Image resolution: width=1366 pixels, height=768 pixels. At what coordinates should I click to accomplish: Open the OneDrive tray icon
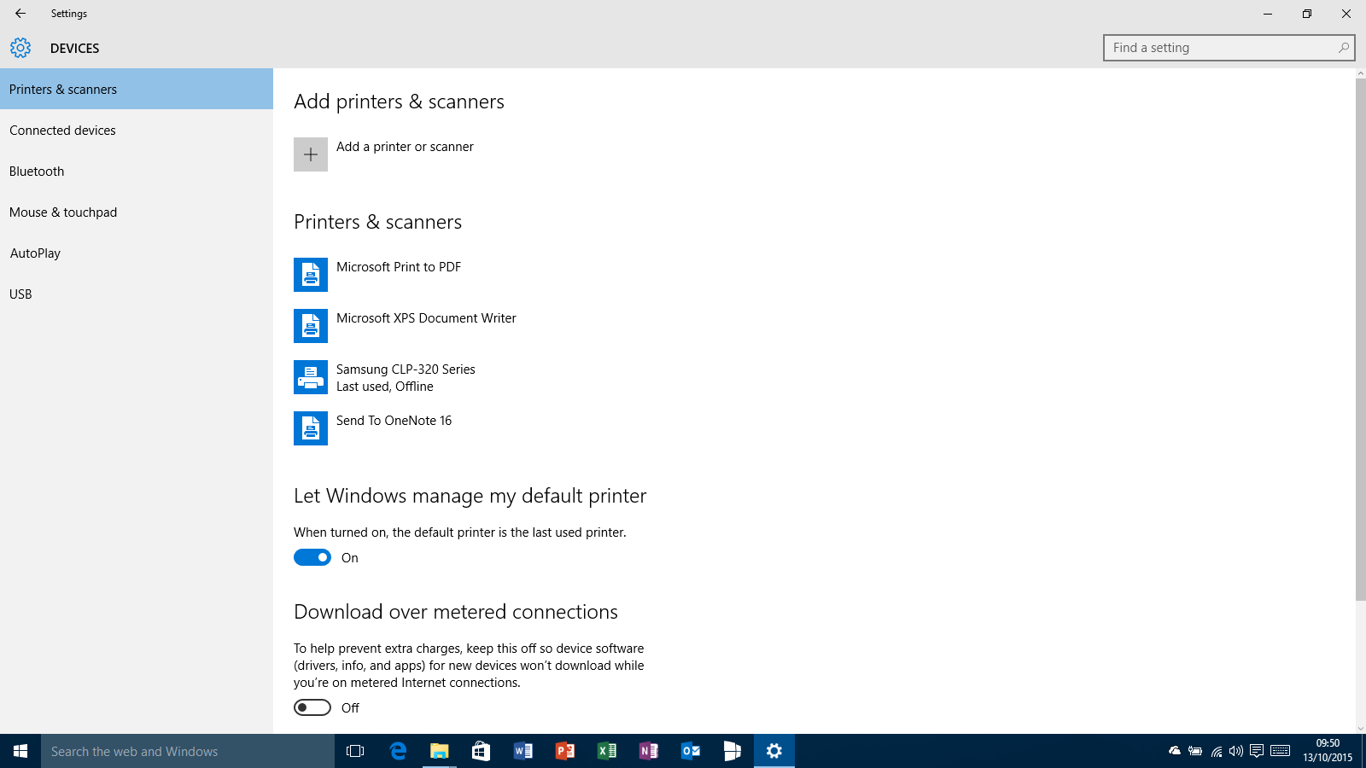click(1175, 751)
